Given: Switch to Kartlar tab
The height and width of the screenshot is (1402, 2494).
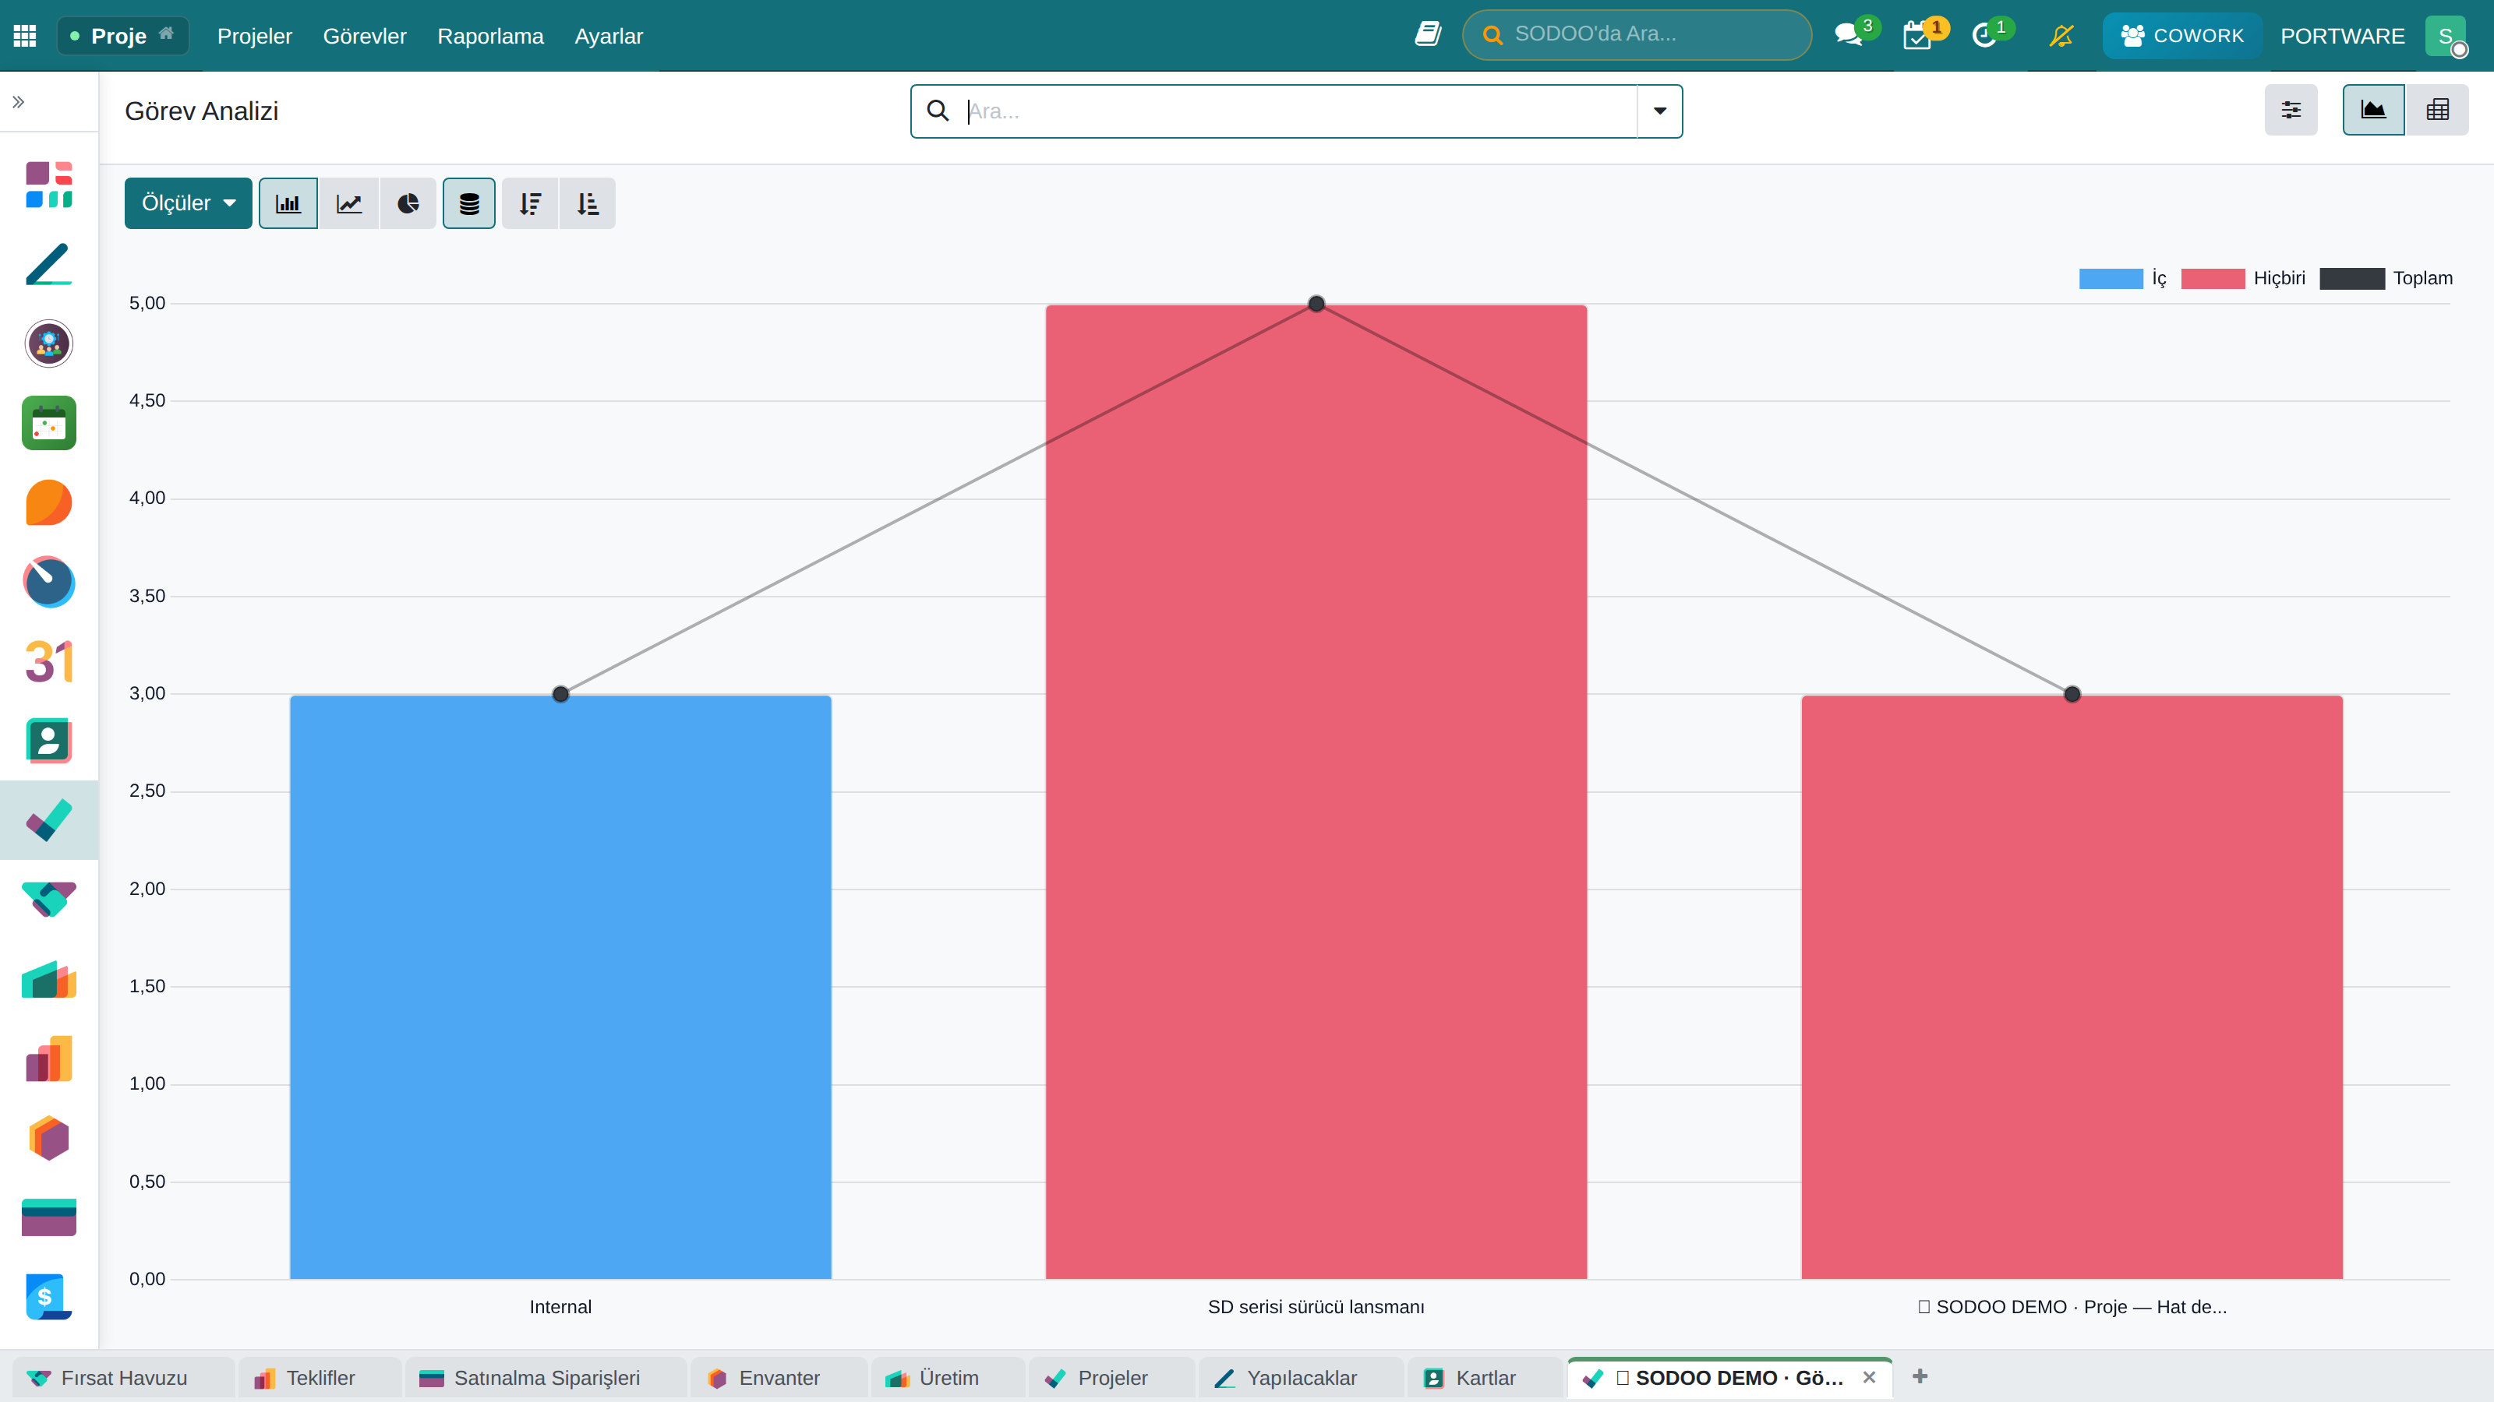Looking at the screenshot, I should (x=1485, y=1378).
